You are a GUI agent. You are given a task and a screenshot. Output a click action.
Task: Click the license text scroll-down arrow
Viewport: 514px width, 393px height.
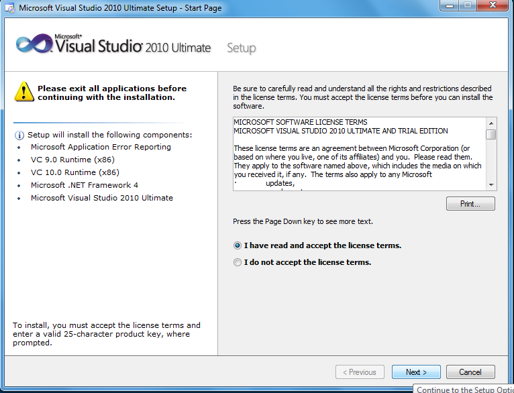click(x=491, y=185)
